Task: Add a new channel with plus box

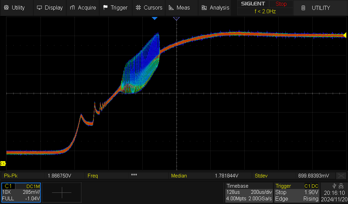Action: tap(62, 192)
